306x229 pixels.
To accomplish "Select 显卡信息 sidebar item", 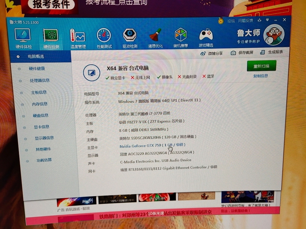I will click(41, 127).
